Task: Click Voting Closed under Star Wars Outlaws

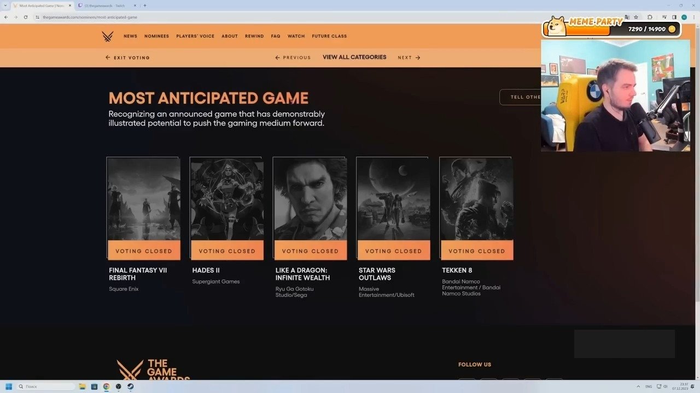Action: pyautogui.click(x=393, y=251)
